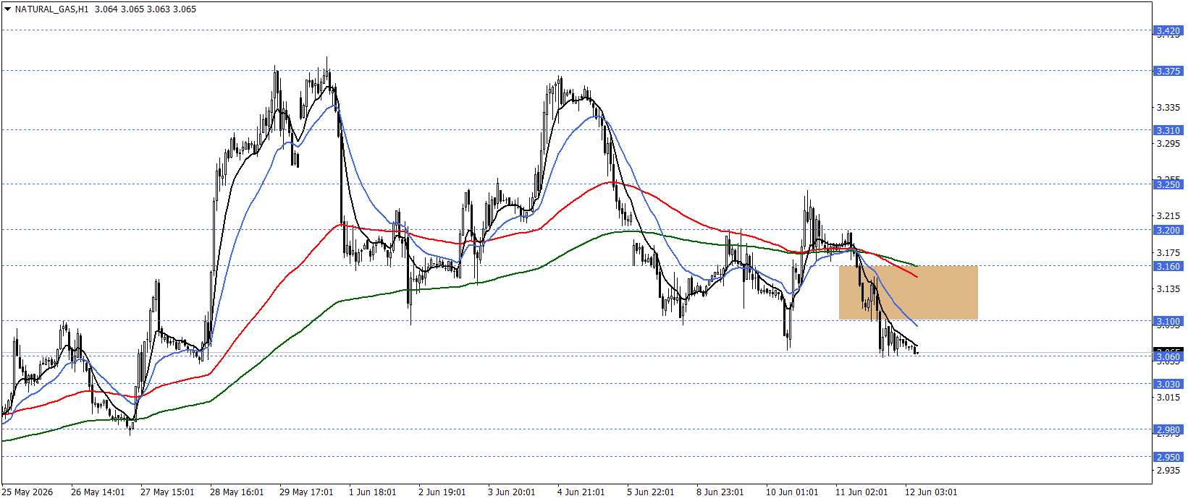
Task: Click the 3.215 price axis value
Action: 1168,216
